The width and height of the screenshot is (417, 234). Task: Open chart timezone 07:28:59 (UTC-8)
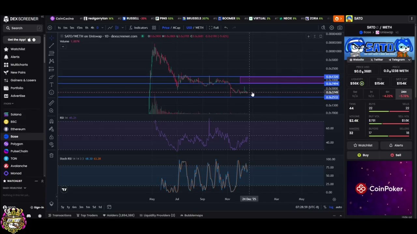coord(307,207)
